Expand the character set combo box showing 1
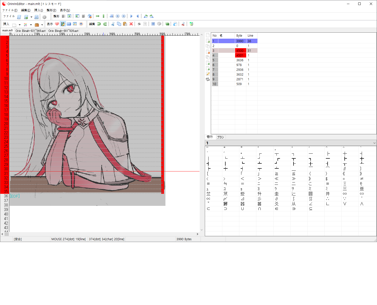This screenshot has height=305, width=377. point(374,143)
